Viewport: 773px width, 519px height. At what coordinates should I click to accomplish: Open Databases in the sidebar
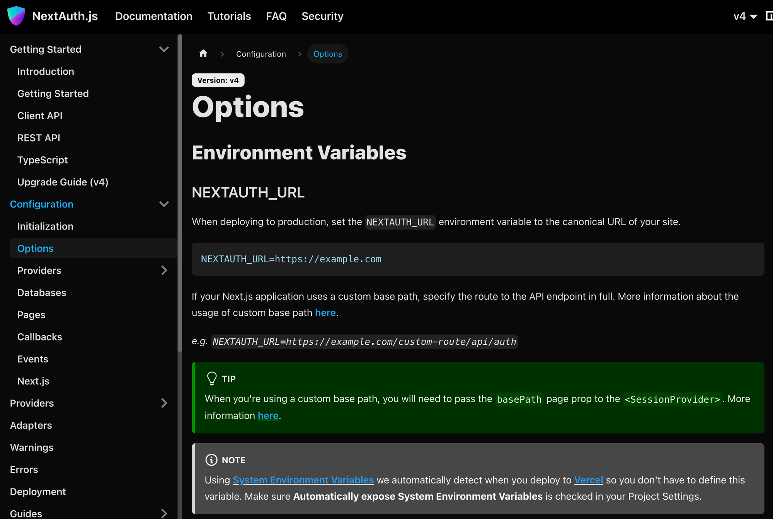tap(42, 293)
